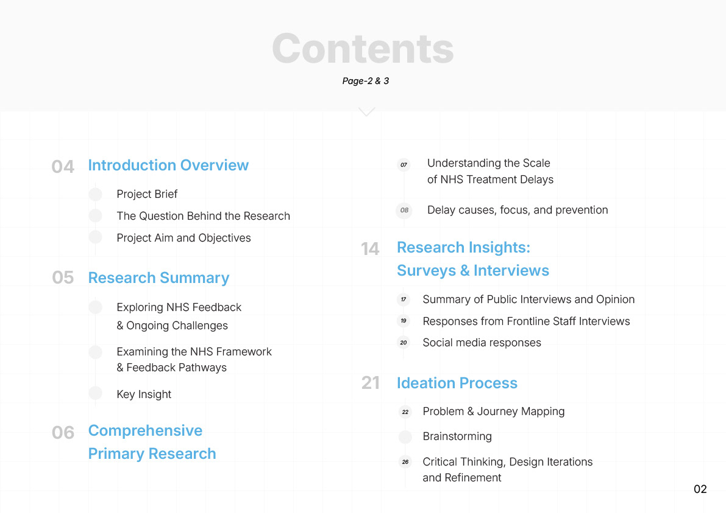
Task: Open Project Aim and Objectives entry
Action: (x=184, y=238)
